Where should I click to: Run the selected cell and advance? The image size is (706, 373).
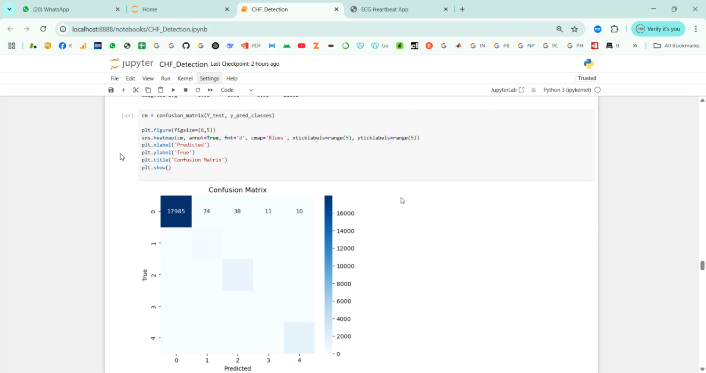(173, 90)
